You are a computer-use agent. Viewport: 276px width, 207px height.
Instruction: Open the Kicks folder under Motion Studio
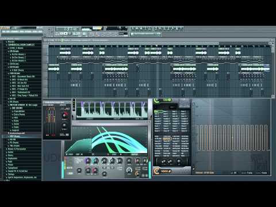(16, 121)
